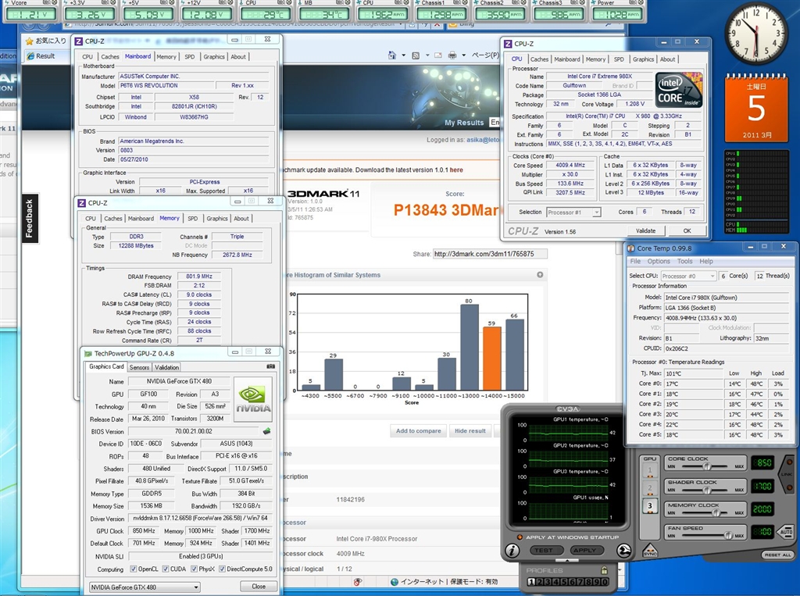Click the Validate button in CPU-Z
The width and height of the screenshot is (800, 596).
point(645,231)
